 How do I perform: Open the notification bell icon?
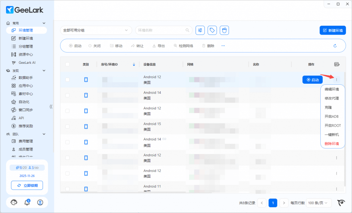coord(27,202)
